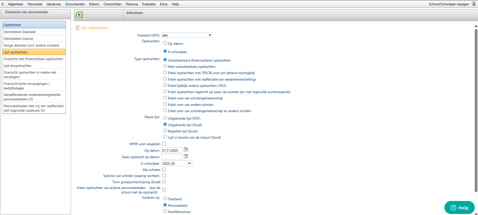The width and height of the screenshot is (478, 215).
Task: Open the Personeel menu
Action: click(x=35, y=4)
